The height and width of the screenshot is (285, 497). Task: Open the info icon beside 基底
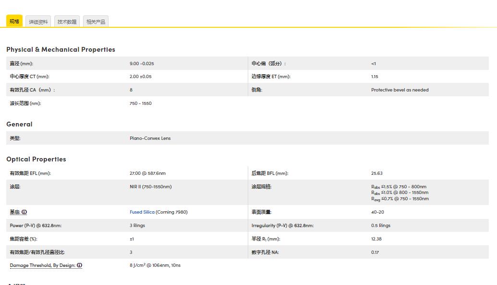[x=24, y=212]
